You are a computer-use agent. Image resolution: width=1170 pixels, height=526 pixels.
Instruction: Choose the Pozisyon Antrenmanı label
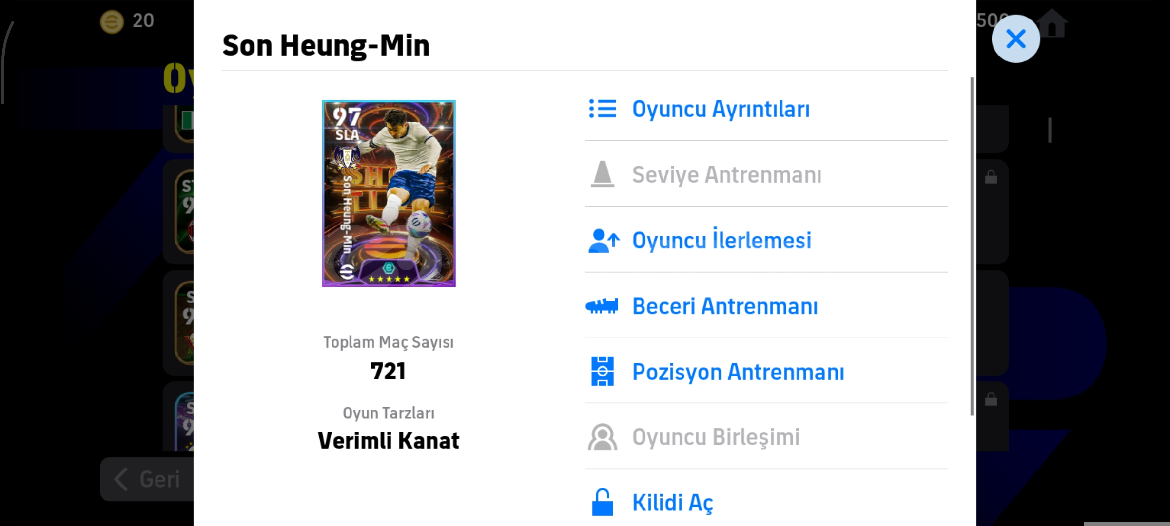(x=738, y=372)
